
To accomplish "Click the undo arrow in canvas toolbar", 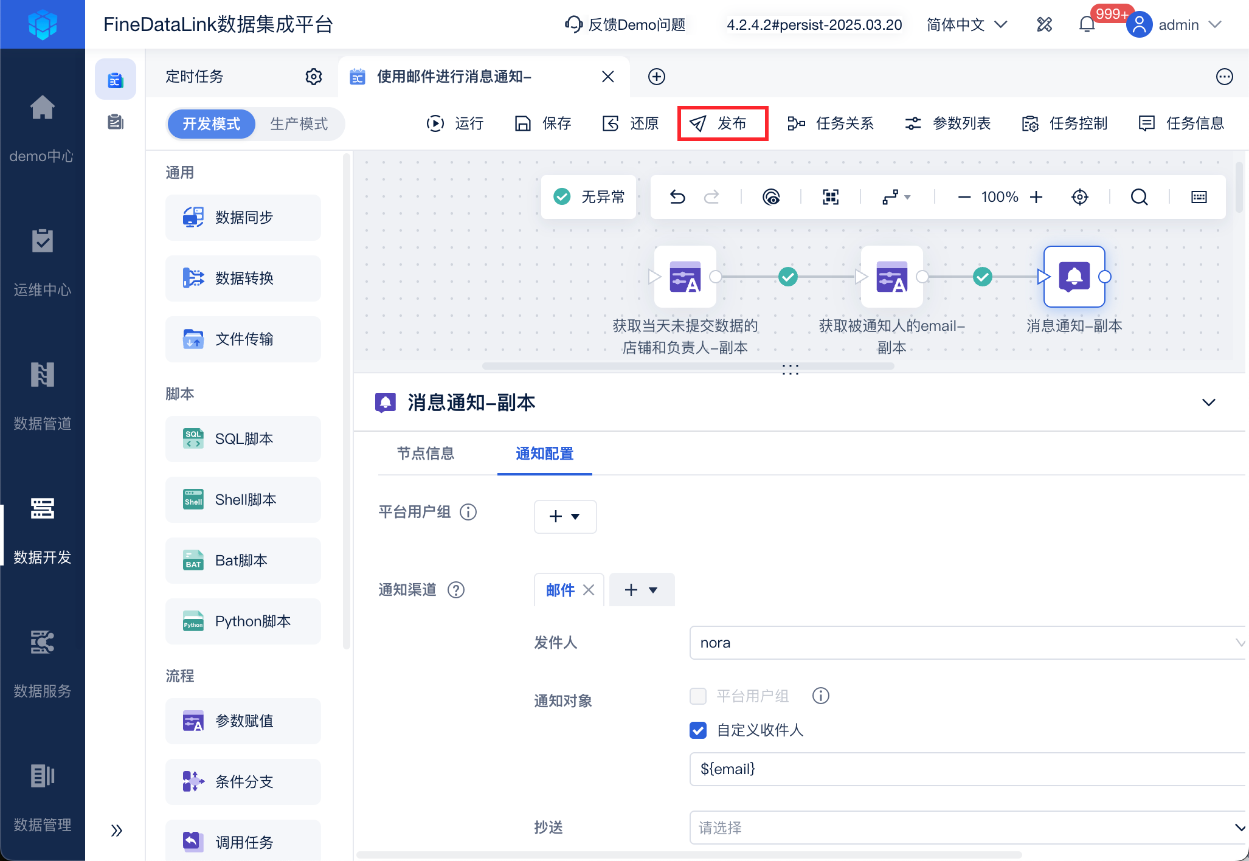I will 677,197.
